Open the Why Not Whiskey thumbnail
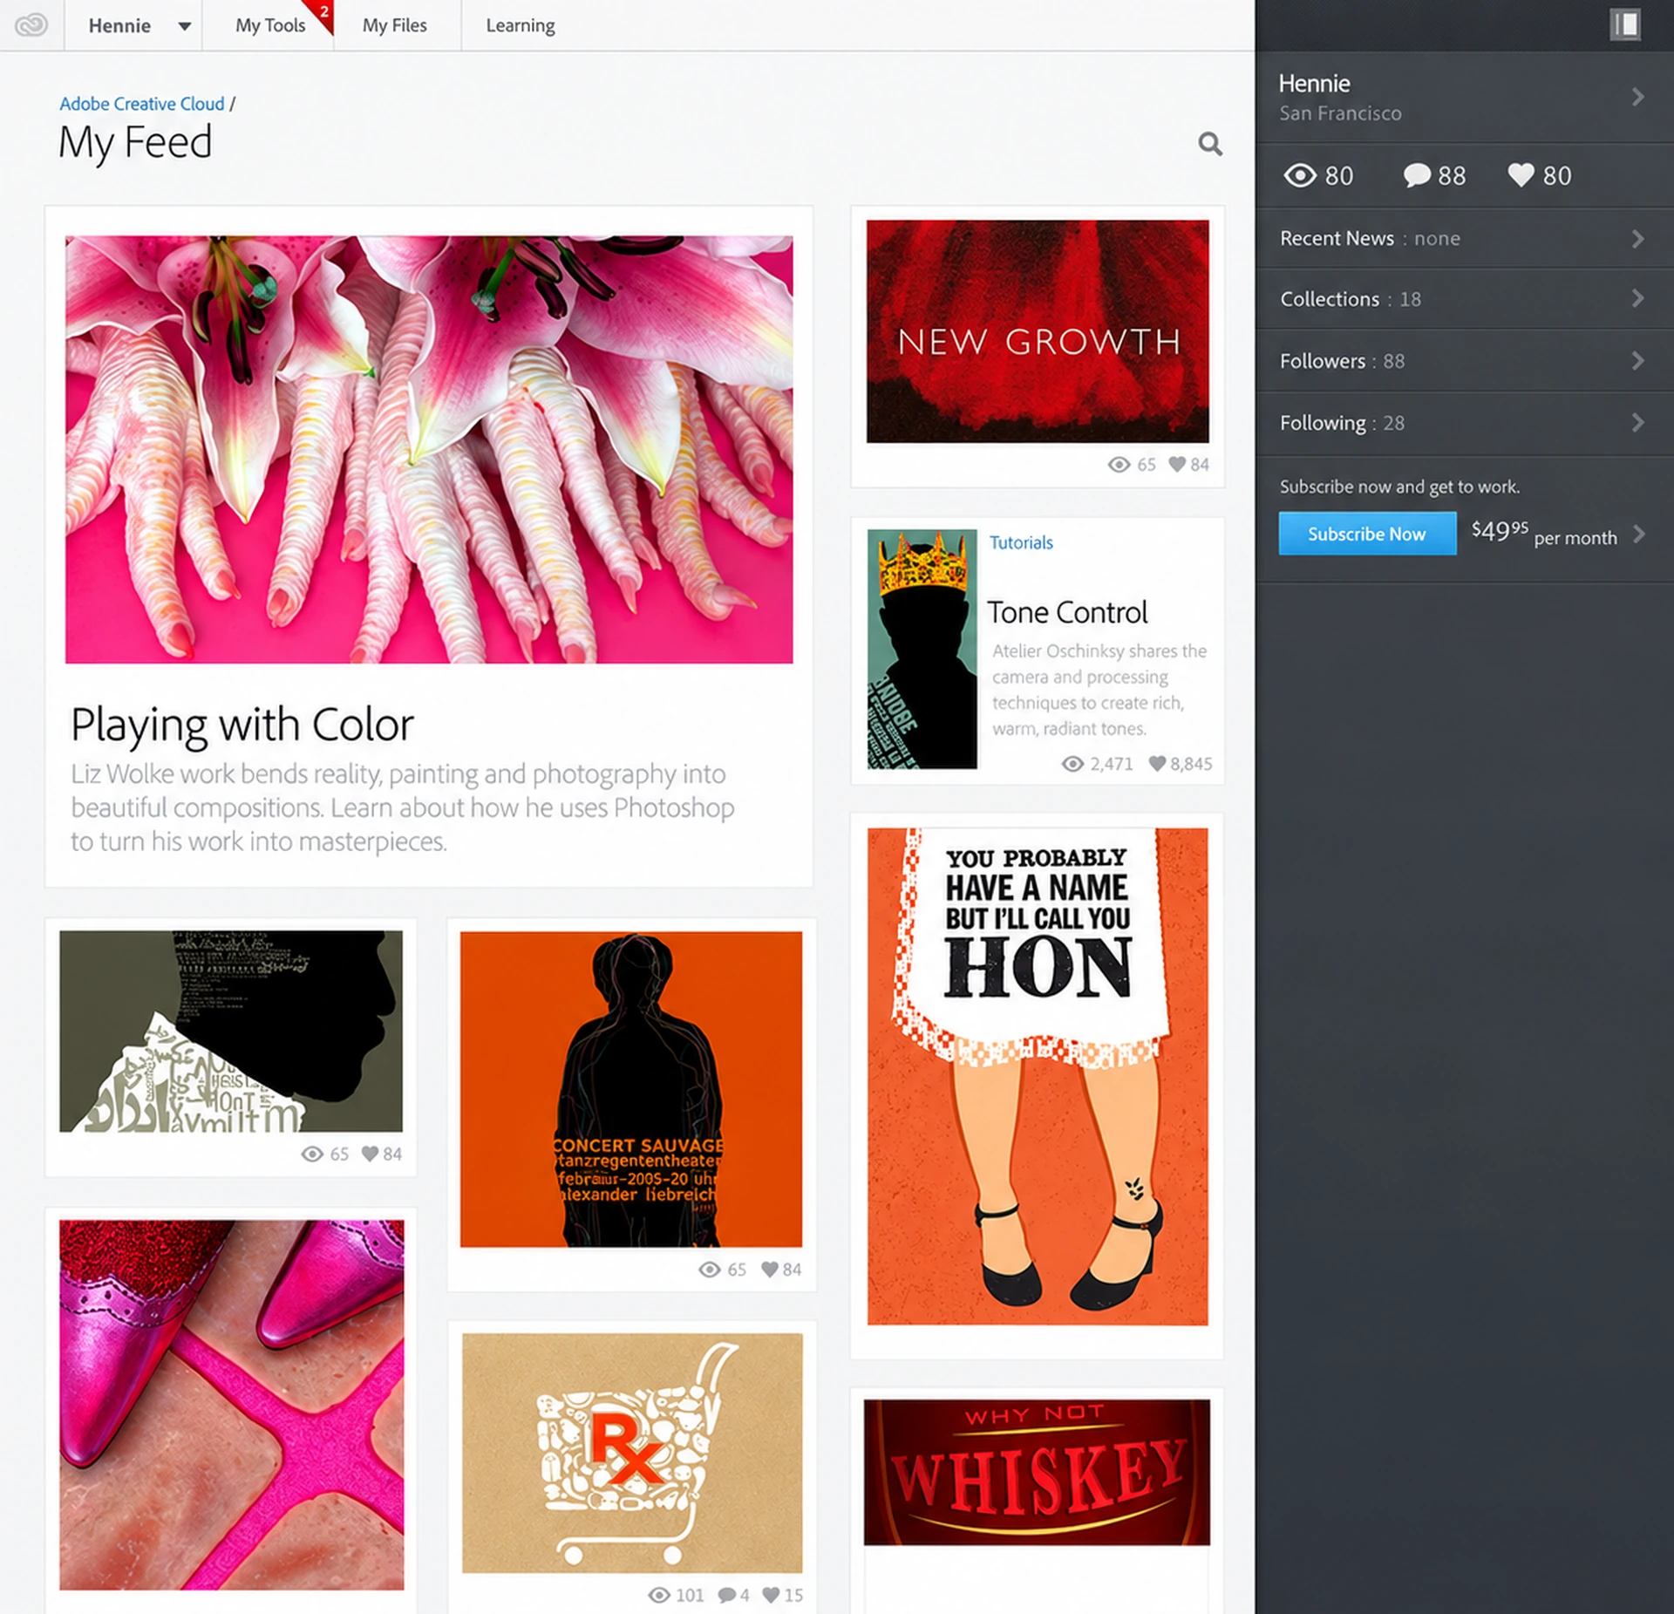Image resolution: width=1674 pixels, height=1614 pixels. [1037, 1472]
